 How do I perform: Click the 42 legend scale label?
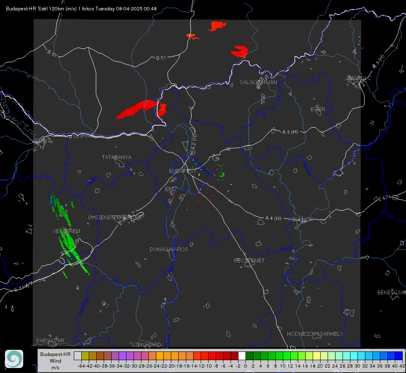[x=402, y=366]
